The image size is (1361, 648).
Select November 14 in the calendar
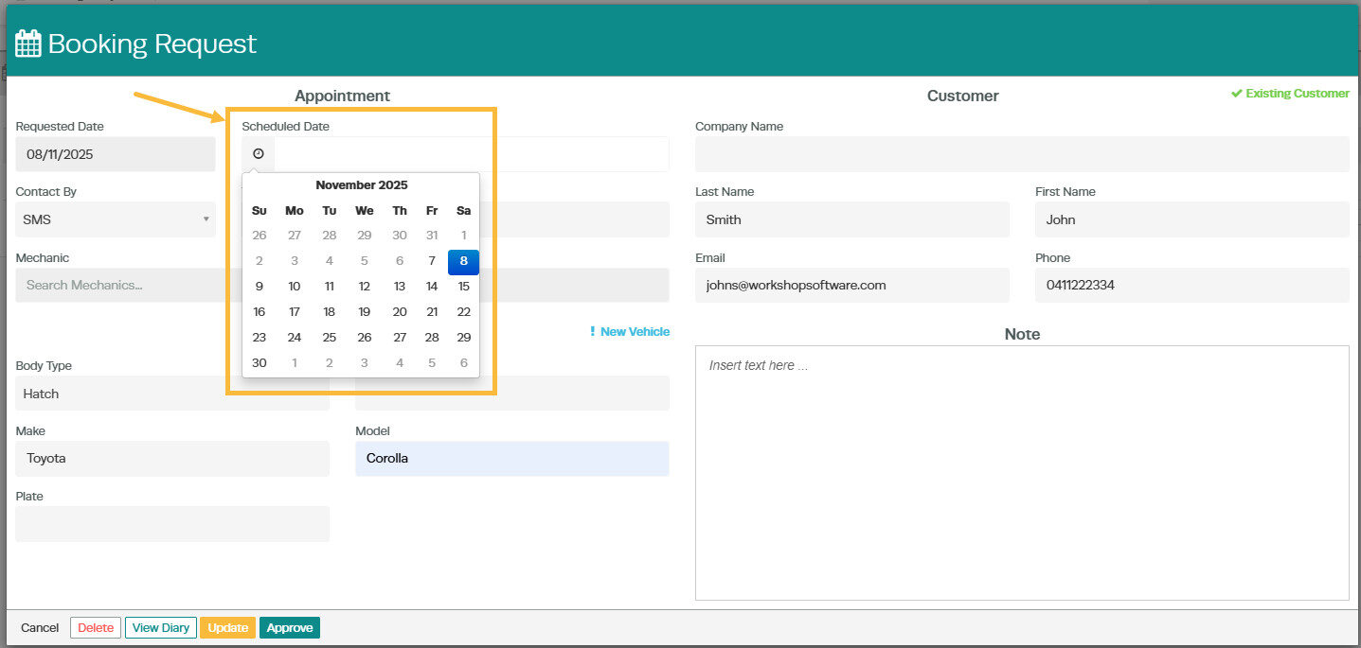(x=432, y=287)
